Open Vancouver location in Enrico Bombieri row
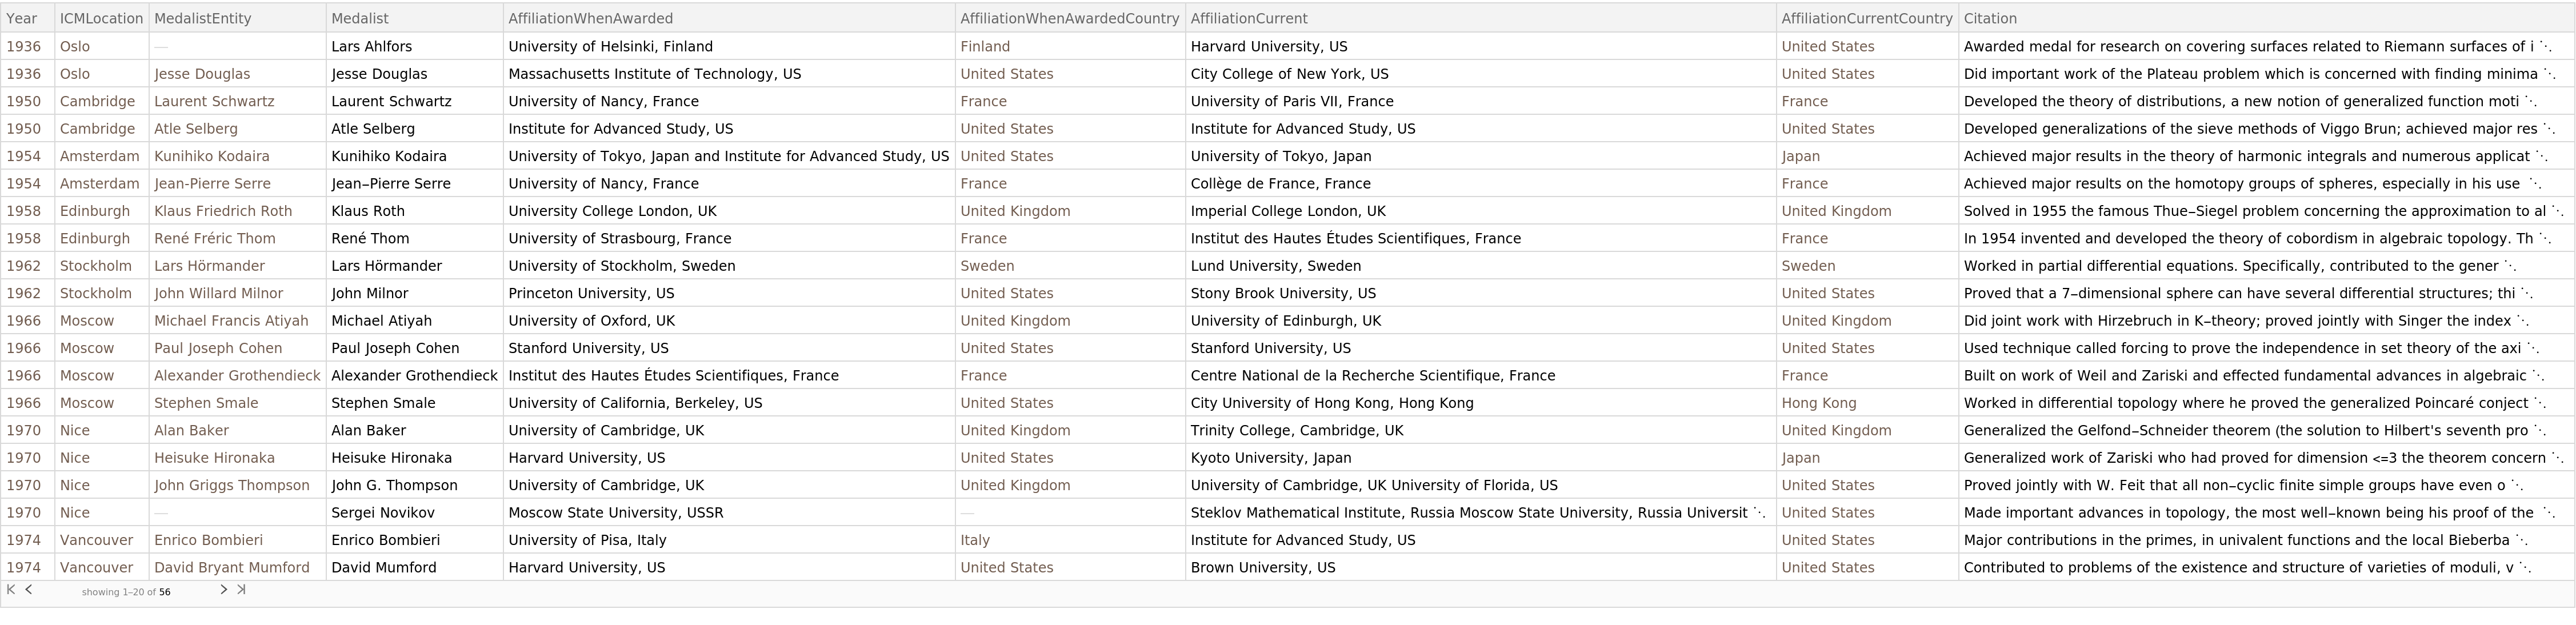 pos(96,540)
